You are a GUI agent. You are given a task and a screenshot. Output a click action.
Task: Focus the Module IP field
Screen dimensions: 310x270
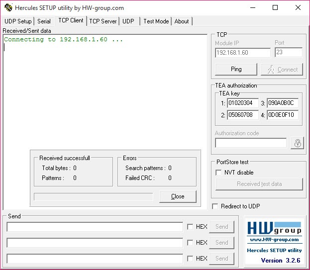243,53
